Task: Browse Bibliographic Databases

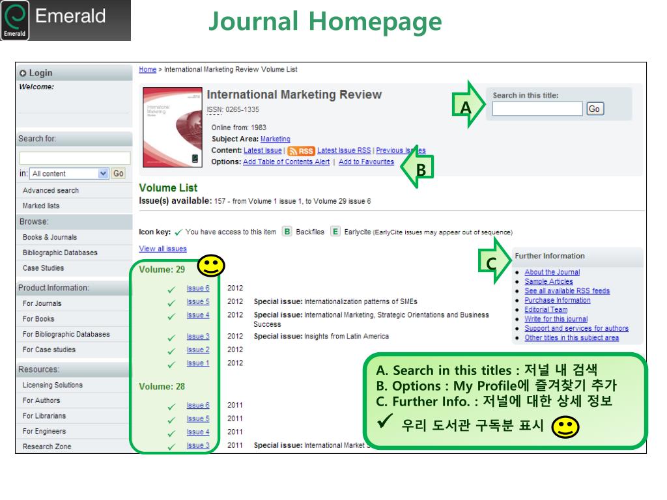Action: (x=60, y=253)
